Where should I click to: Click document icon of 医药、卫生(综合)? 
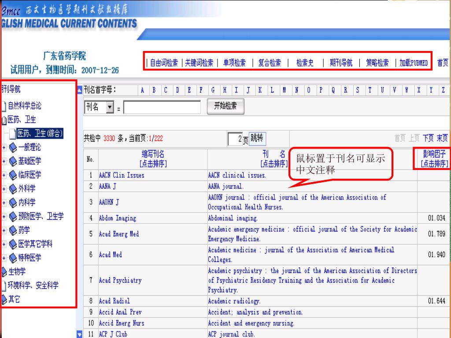point(12,133)
